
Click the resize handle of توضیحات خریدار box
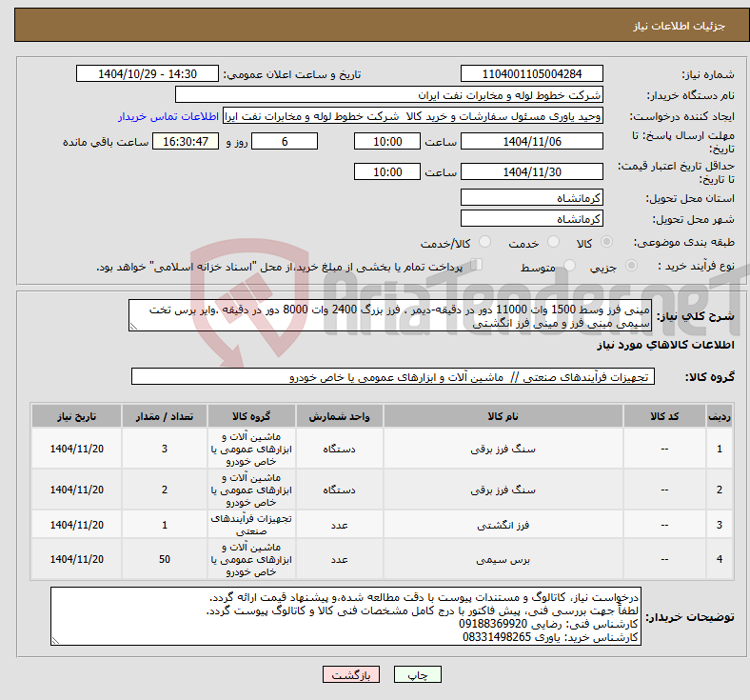pos(55,641)
